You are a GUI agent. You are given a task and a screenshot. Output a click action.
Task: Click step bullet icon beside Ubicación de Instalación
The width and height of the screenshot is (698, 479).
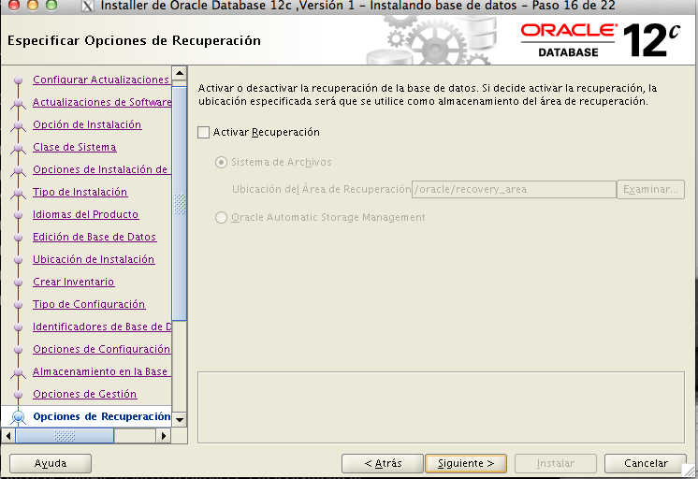point(19,260)
